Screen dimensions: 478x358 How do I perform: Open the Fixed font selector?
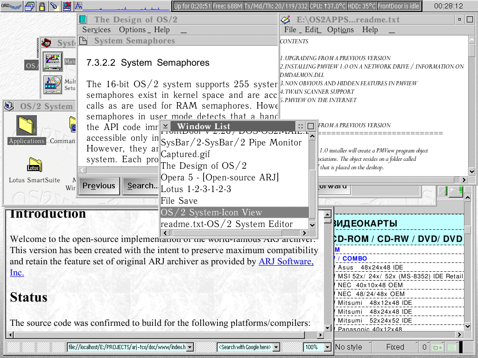[395, 347]
